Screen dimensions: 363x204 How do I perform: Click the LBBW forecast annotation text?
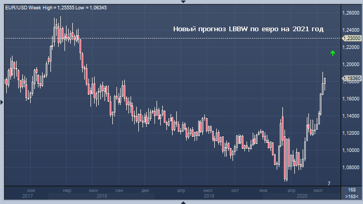pos(248,29)
